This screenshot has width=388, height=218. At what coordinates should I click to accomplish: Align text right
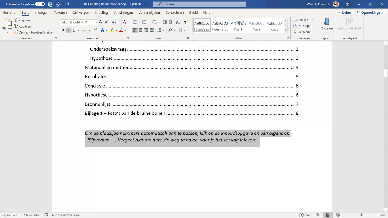point(146,30)
